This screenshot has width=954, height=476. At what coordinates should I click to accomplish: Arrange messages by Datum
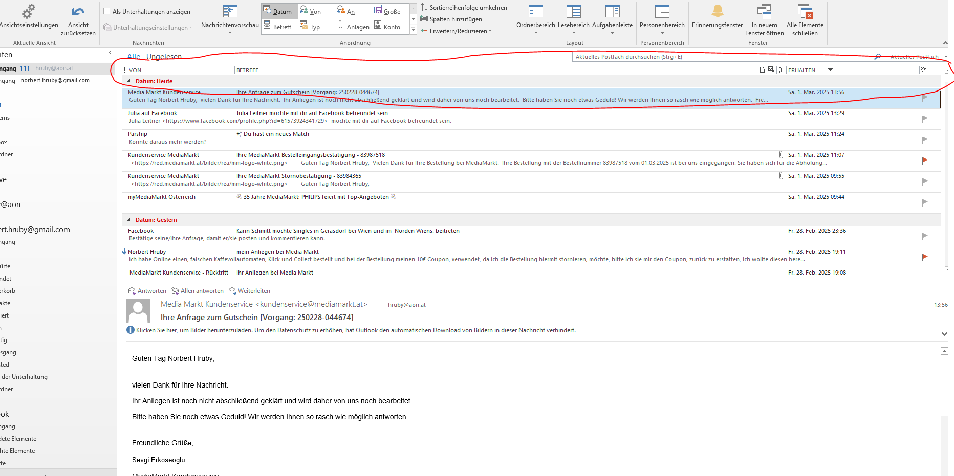pos(279,11)
